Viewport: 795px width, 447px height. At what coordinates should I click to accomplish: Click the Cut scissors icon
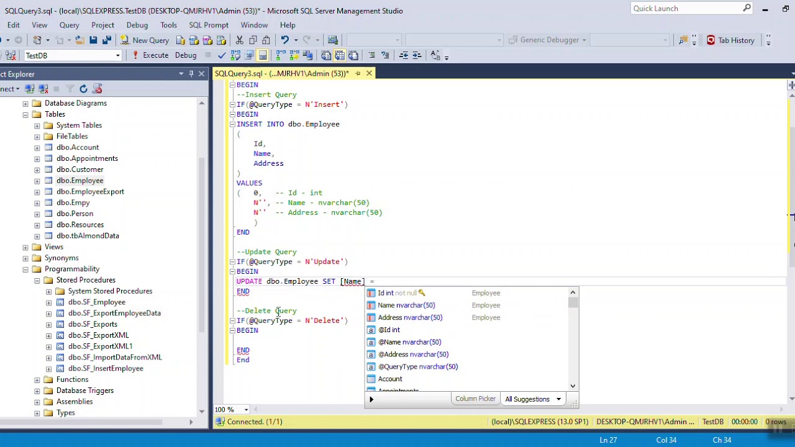[x=239, y=40]
